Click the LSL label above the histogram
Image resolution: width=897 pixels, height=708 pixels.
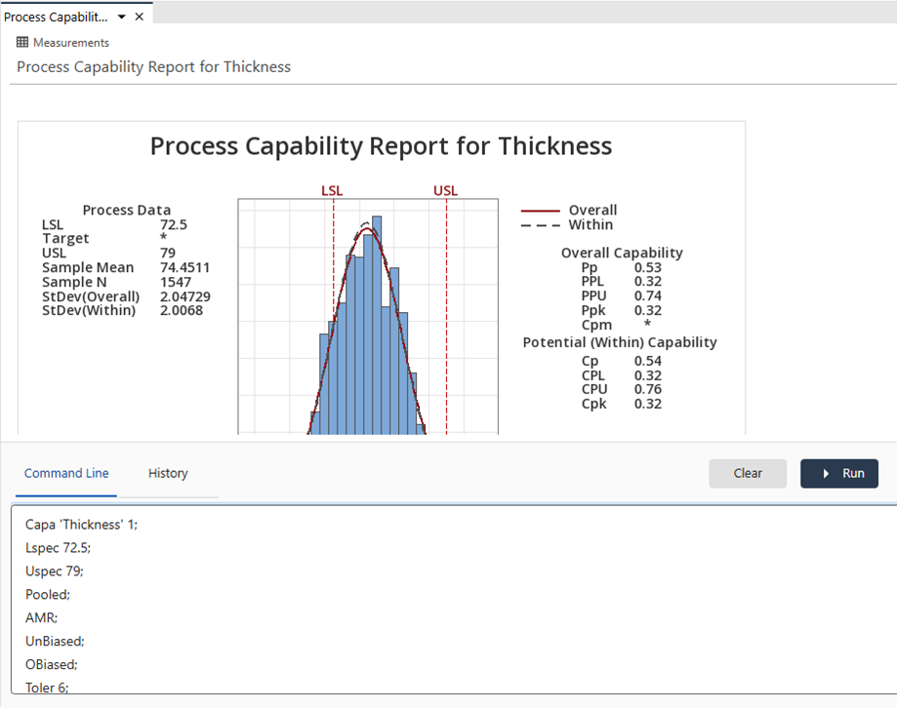click(x=332, y=190)
